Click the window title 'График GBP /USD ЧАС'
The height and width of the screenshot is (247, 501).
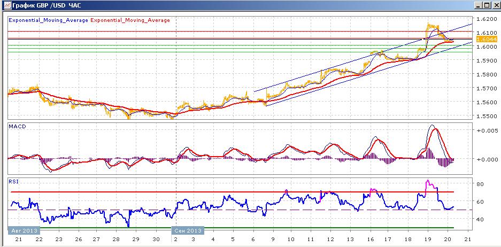(x=46, y=5)
